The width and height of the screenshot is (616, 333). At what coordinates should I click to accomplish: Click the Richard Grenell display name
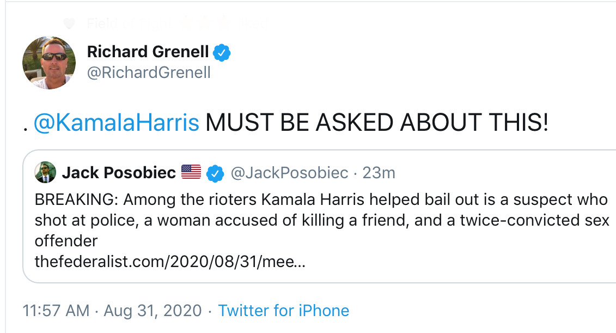point(148,52)
